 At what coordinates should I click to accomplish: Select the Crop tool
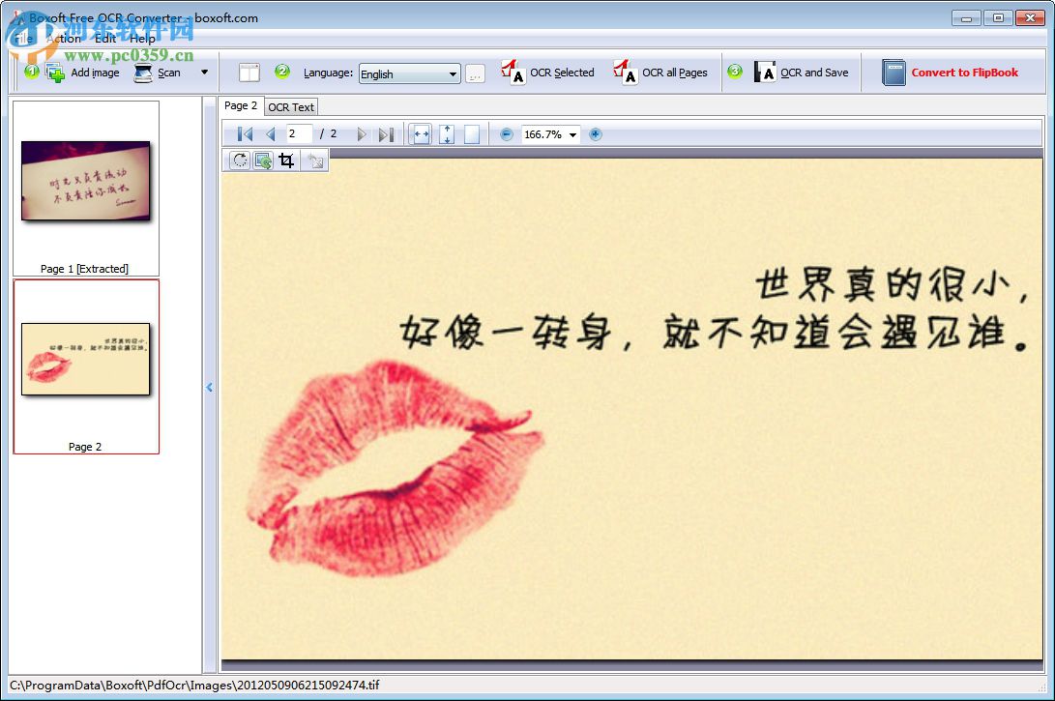pyautogui.click(x=285, y=160)
